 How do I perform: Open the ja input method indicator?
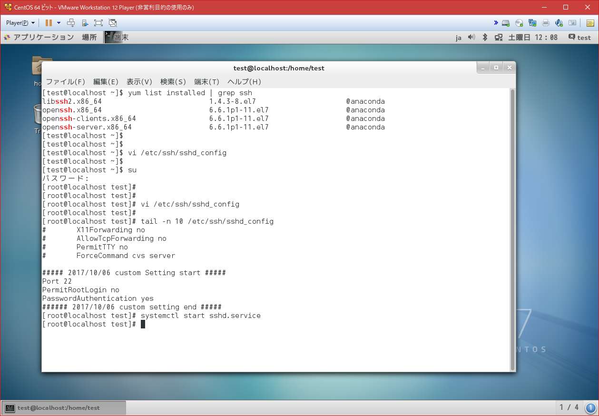(458, 37)
